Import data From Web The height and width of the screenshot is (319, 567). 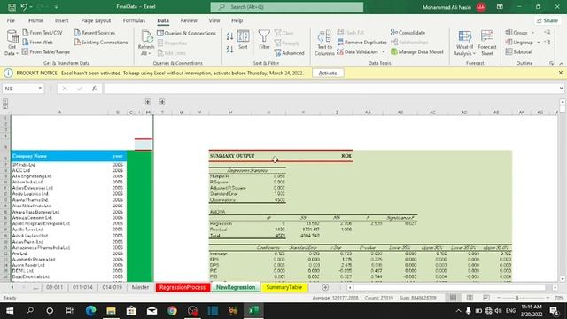[x=38, y=43]
